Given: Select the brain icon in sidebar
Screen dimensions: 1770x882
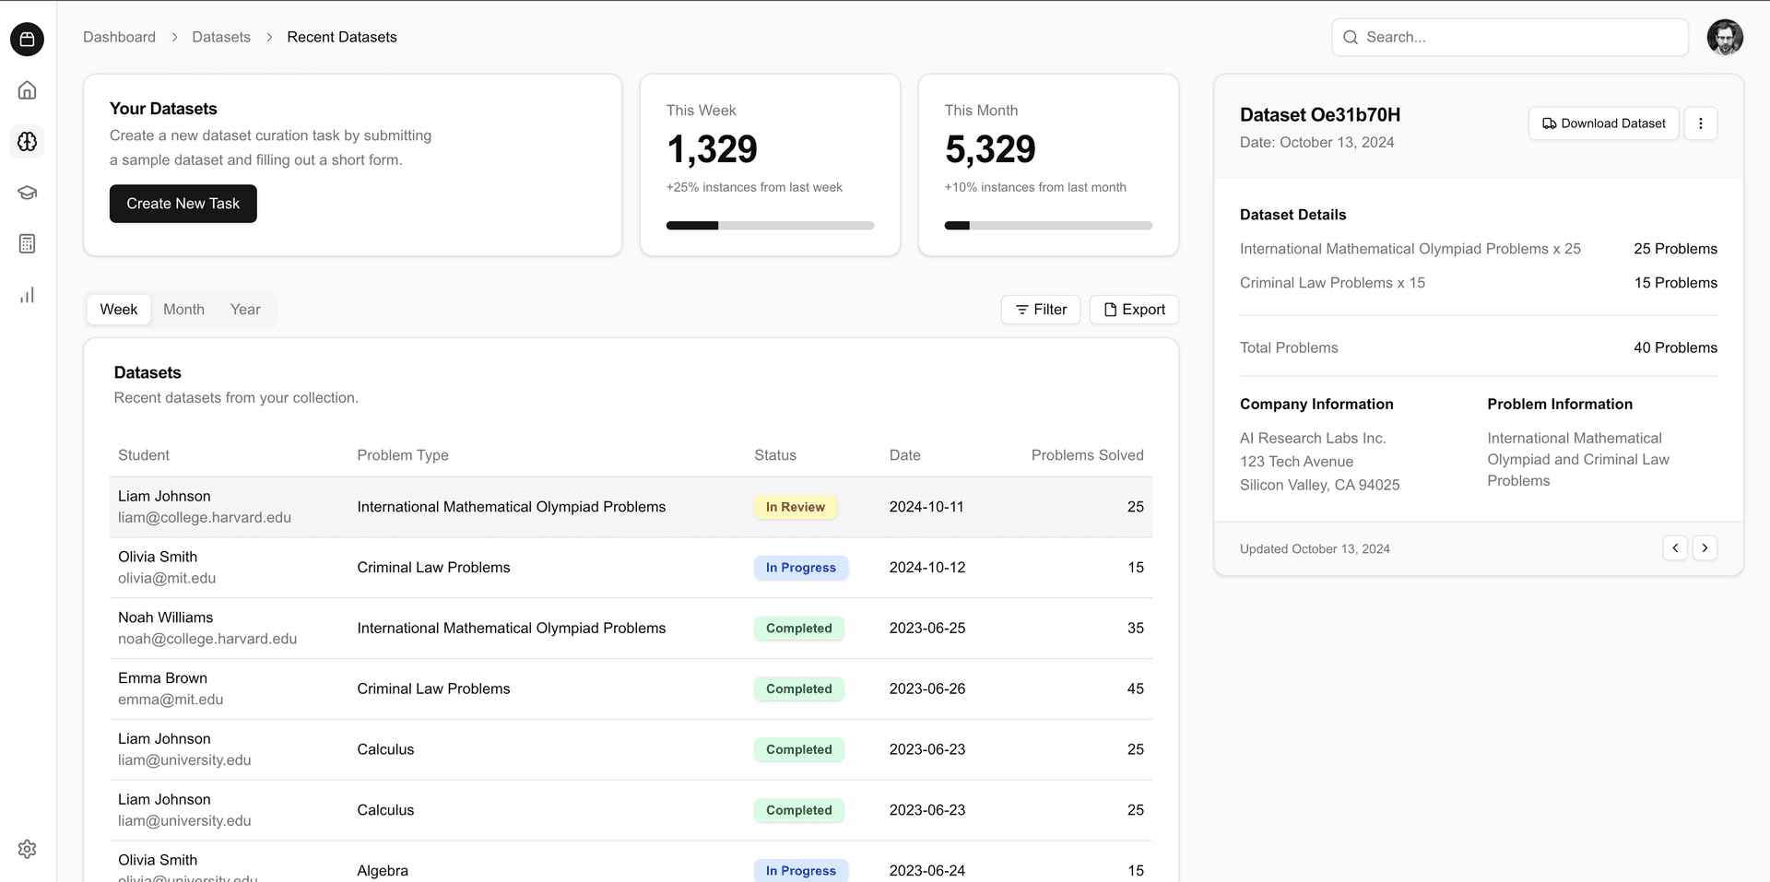Looking at the screenshot, I should point(27,142).
